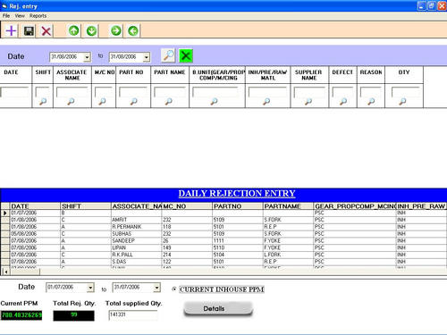Click the SUPPLIER NAME input field
The width and height of the screenshot is (447, 335).
click(309, 92)
